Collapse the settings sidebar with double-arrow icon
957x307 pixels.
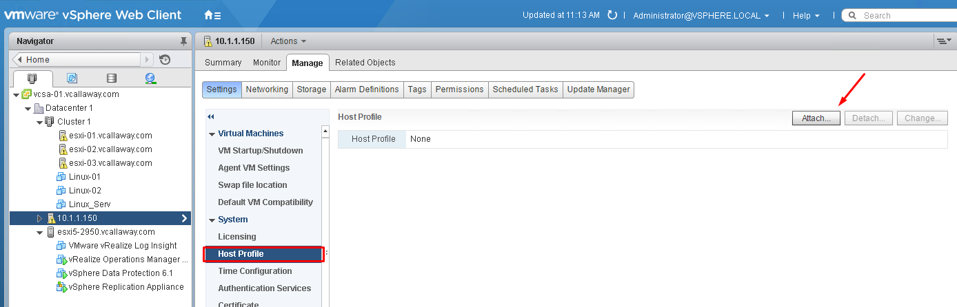(210, 117)
